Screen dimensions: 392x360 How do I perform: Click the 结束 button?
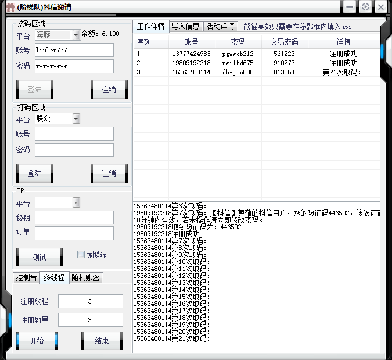click(x=102, y=341)
